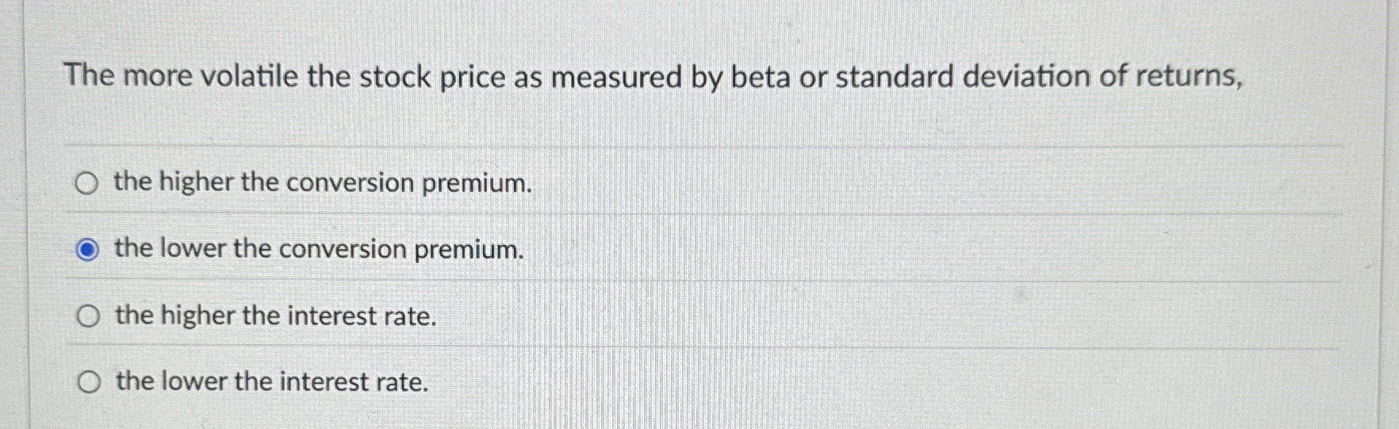Click the label text 'the higher the conversion premium.'
Screen dimensions: 1399x429
[322, 183]
